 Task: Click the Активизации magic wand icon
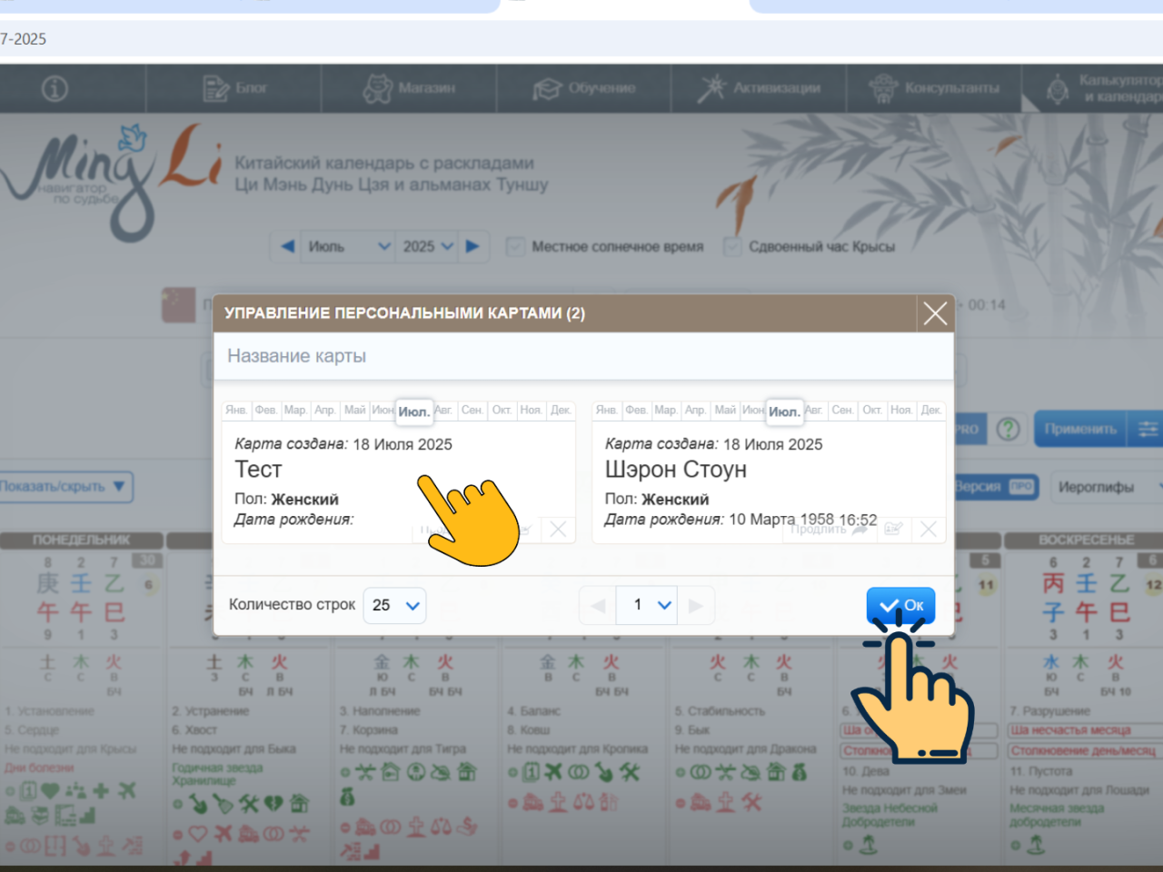coord(711,89)
